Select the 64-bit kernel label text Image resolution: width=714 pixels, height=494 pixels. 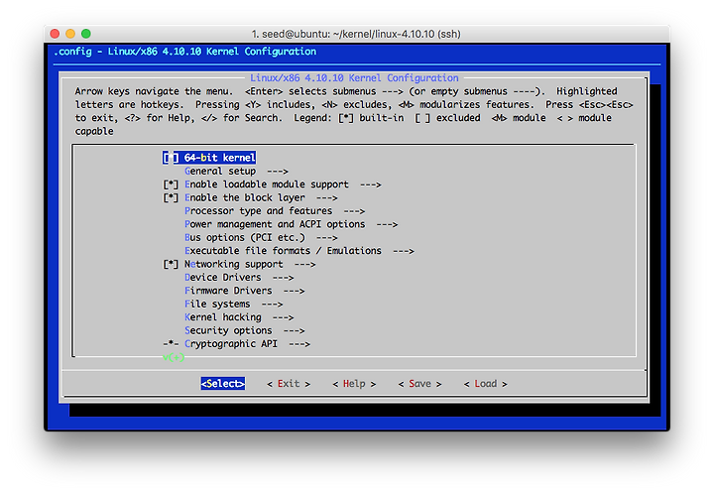pos(219,158)
